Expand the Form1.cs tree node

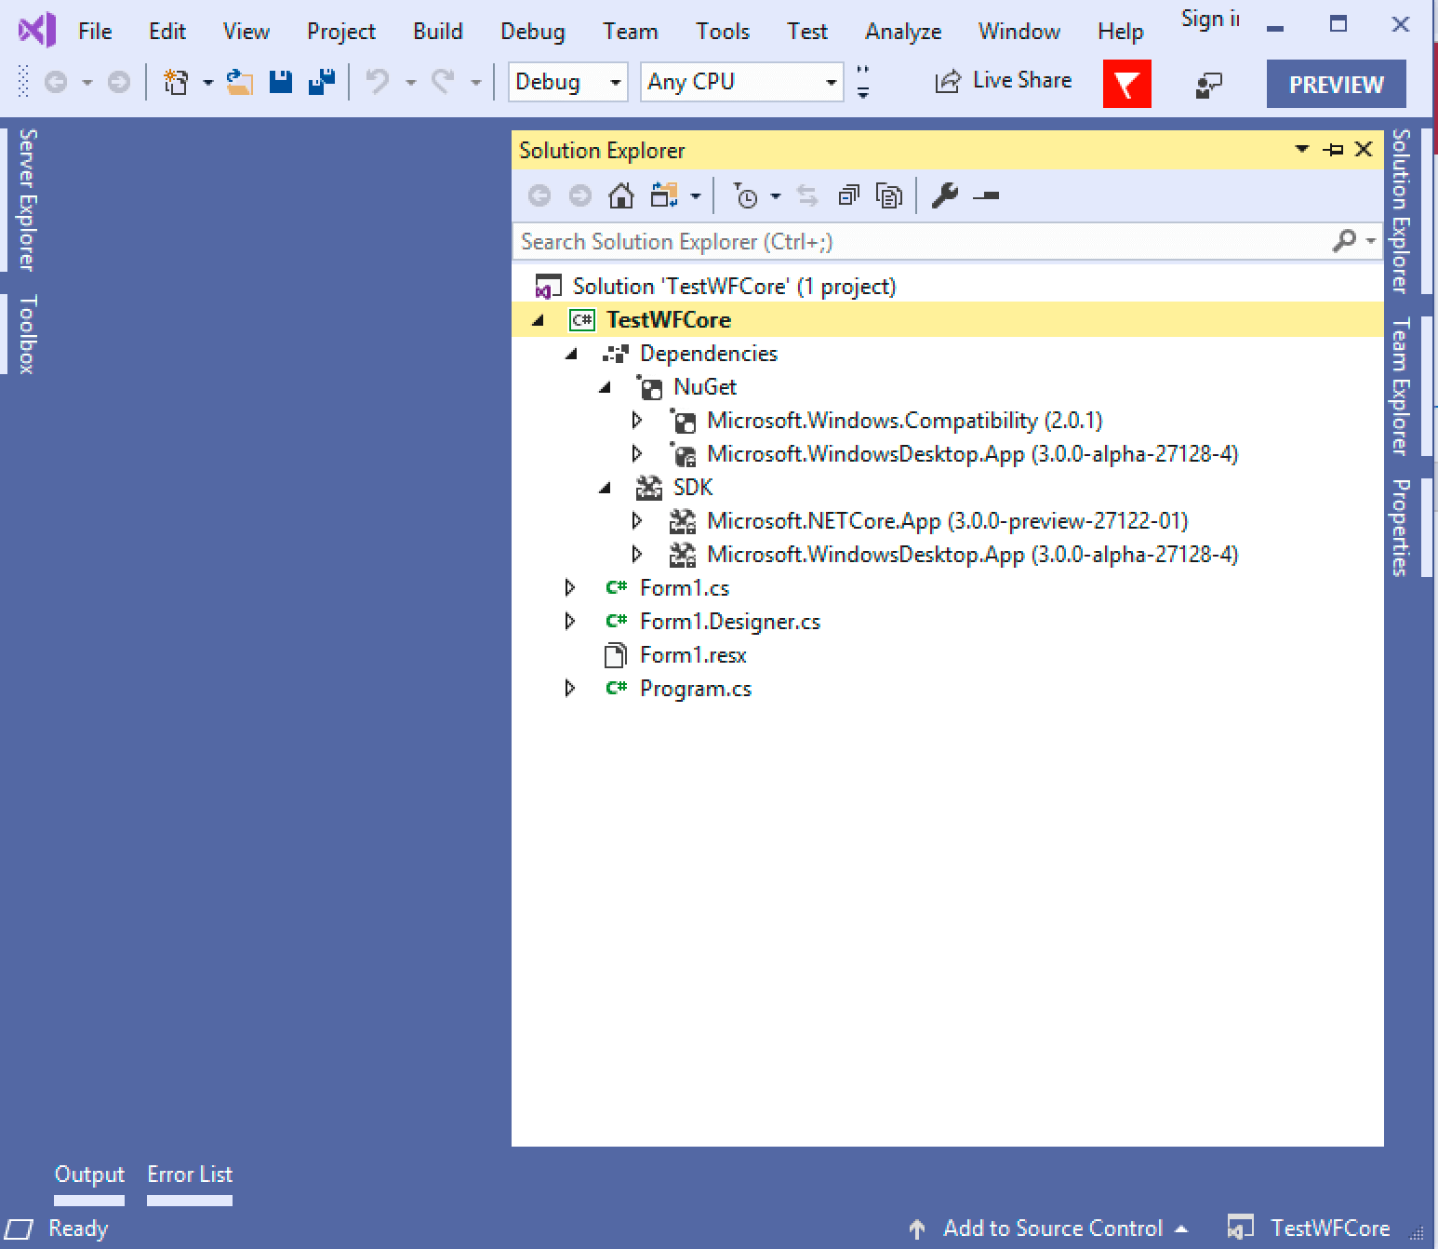pos(570,588)
